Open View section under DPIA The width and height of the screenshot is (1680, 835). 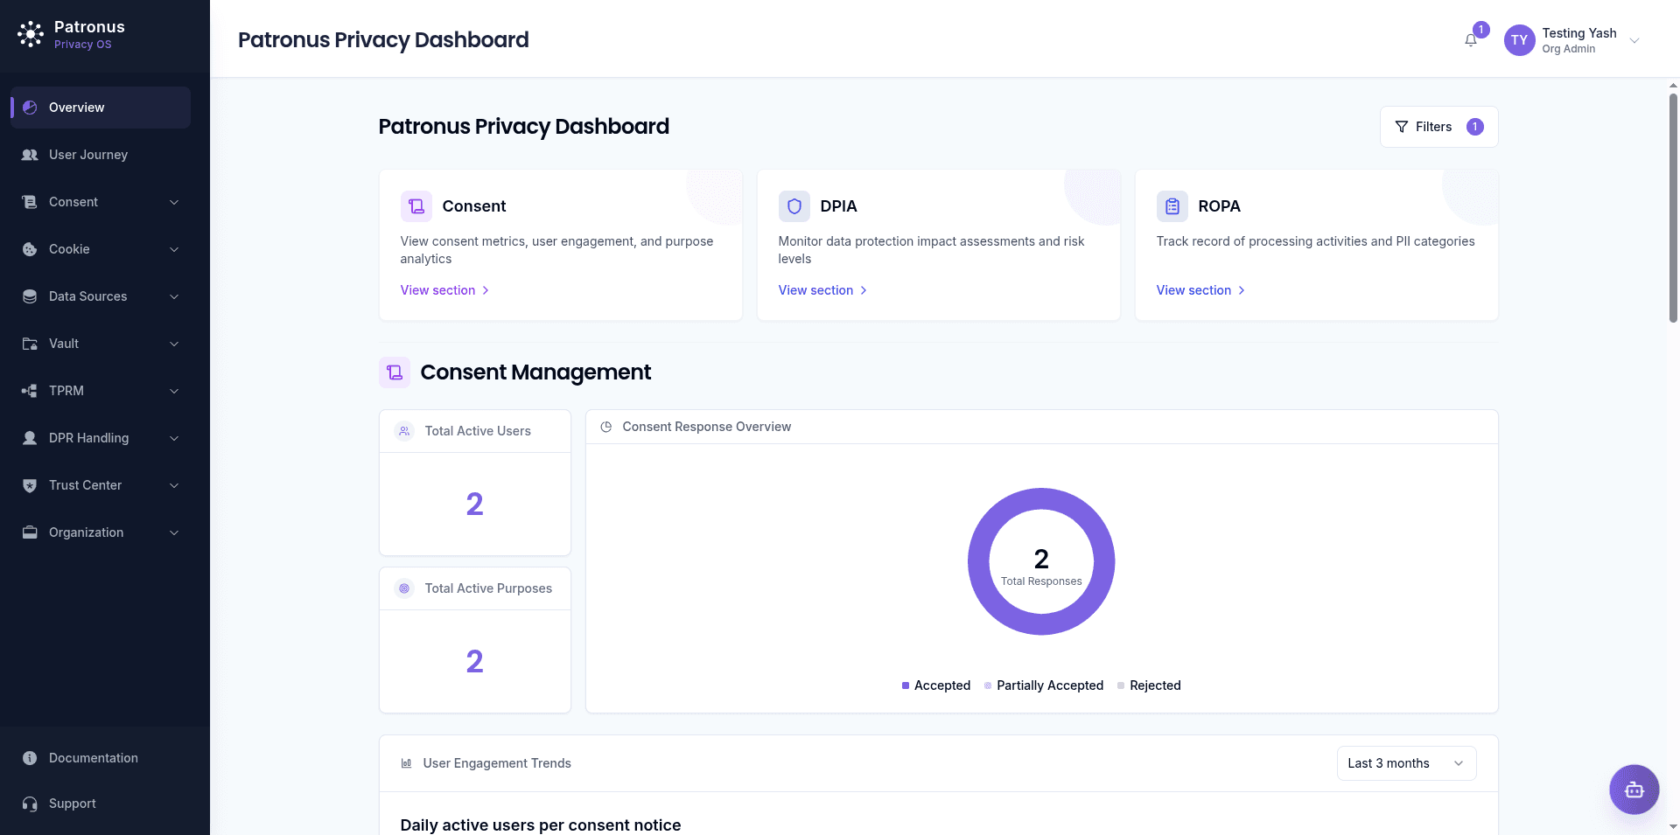tap(815, 289)
